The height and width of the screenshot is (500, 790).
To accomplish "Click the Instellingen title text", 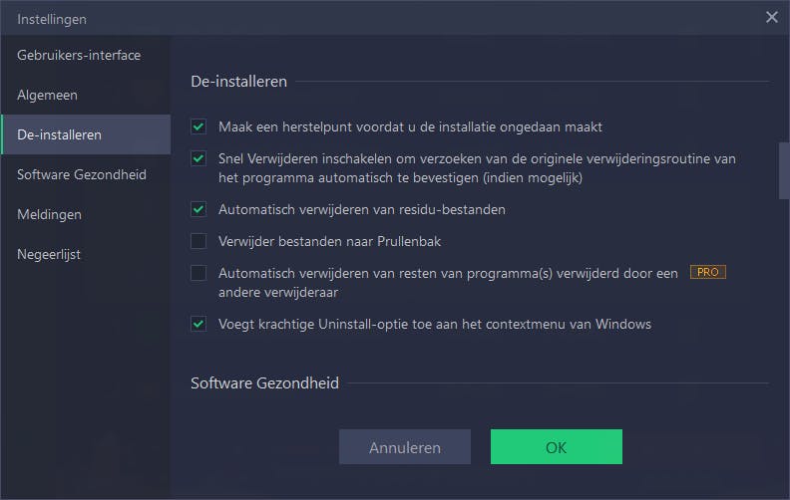I will click(x=52, y=19).
